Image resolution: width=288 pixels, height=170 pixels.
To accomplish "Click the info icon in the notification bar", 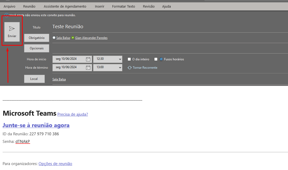I will click(x=6, y=15).
